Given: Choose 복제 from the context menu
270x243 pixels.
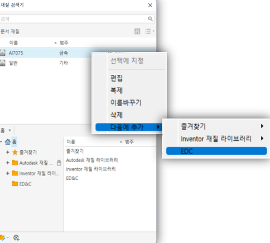Looking at the screenshot, I should [117, 90].
